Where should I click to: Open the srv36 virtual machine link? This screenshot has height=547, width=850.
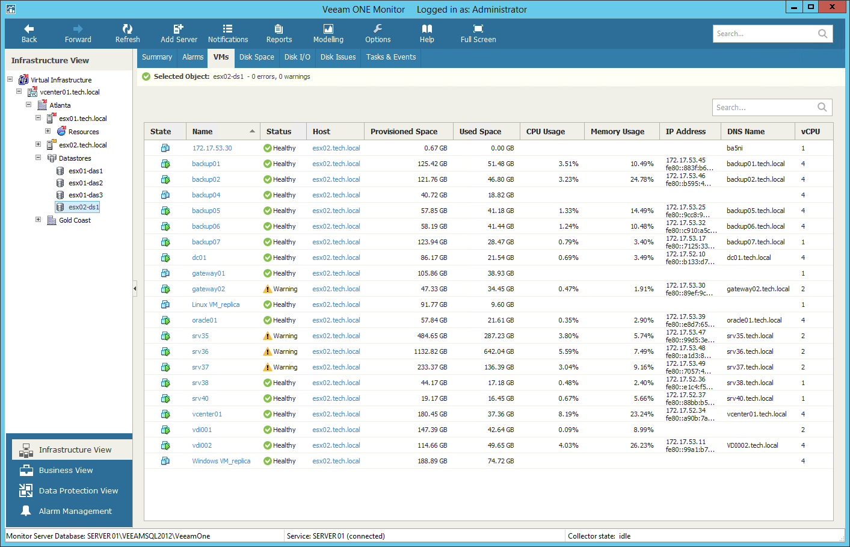200,351
